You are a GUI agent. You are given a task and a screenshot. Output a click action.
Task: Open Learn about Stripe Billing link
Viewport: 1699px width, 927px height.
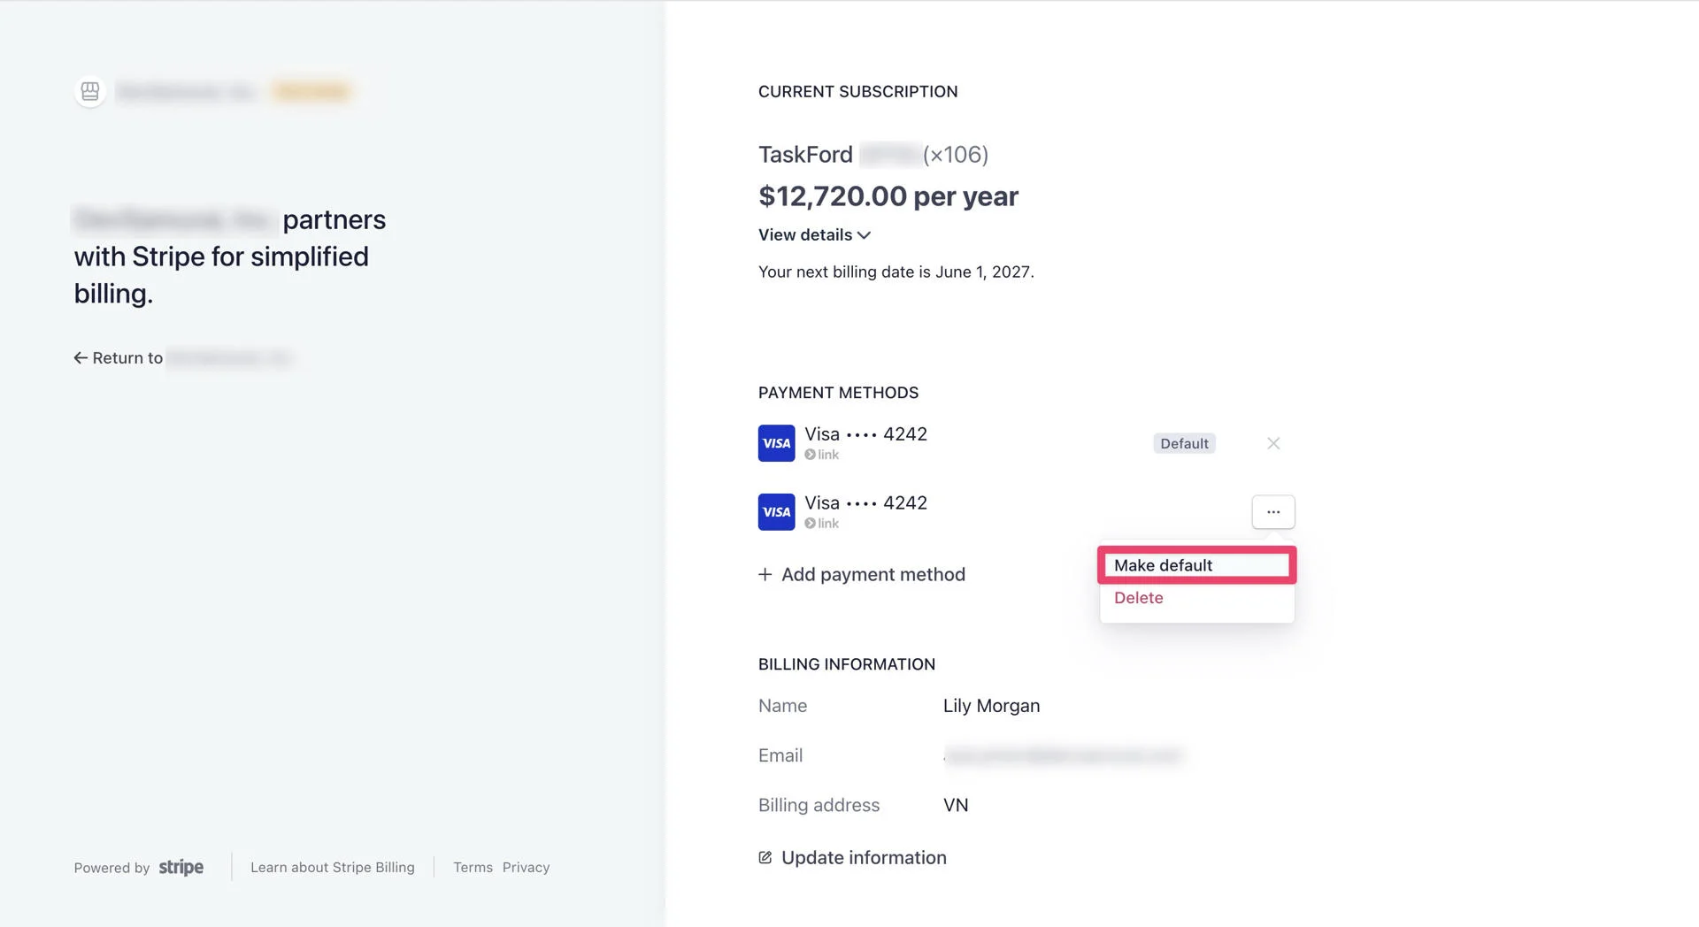(x=332, y=867)
